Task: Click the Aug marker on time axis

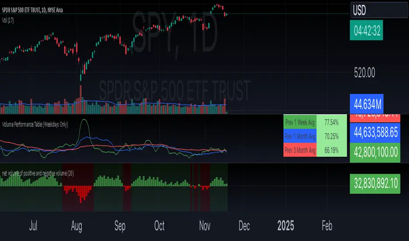Action: click(x=76, y=226)
